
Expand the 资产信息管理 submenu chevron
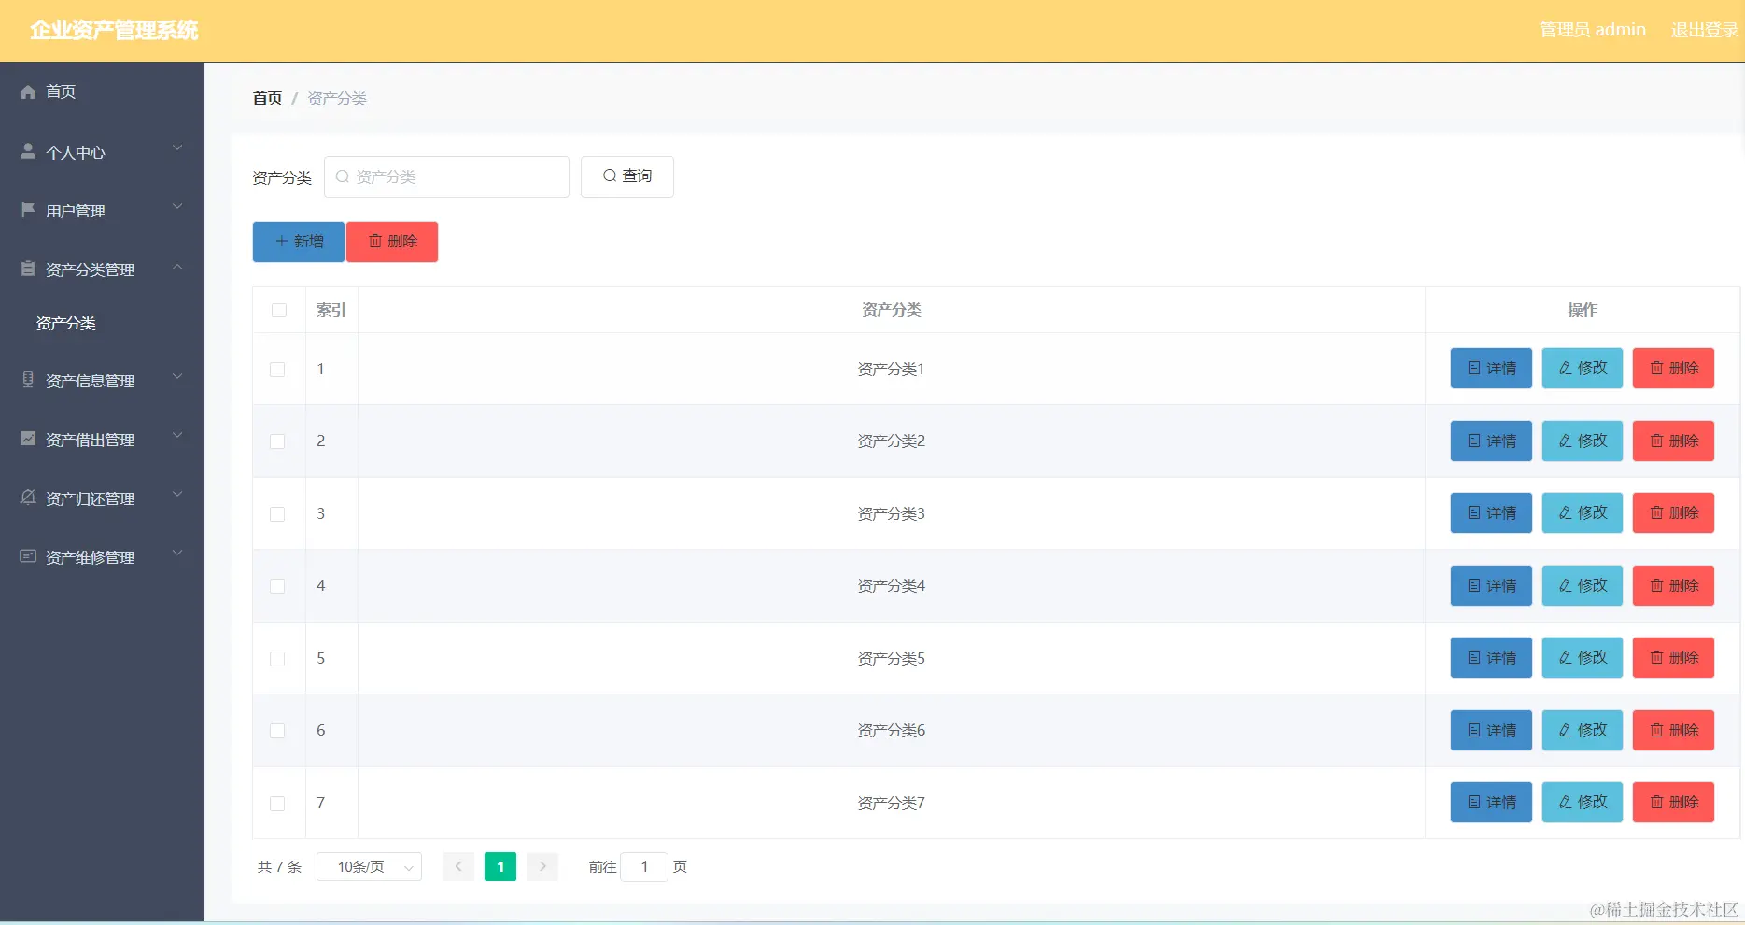coord(177,376)
